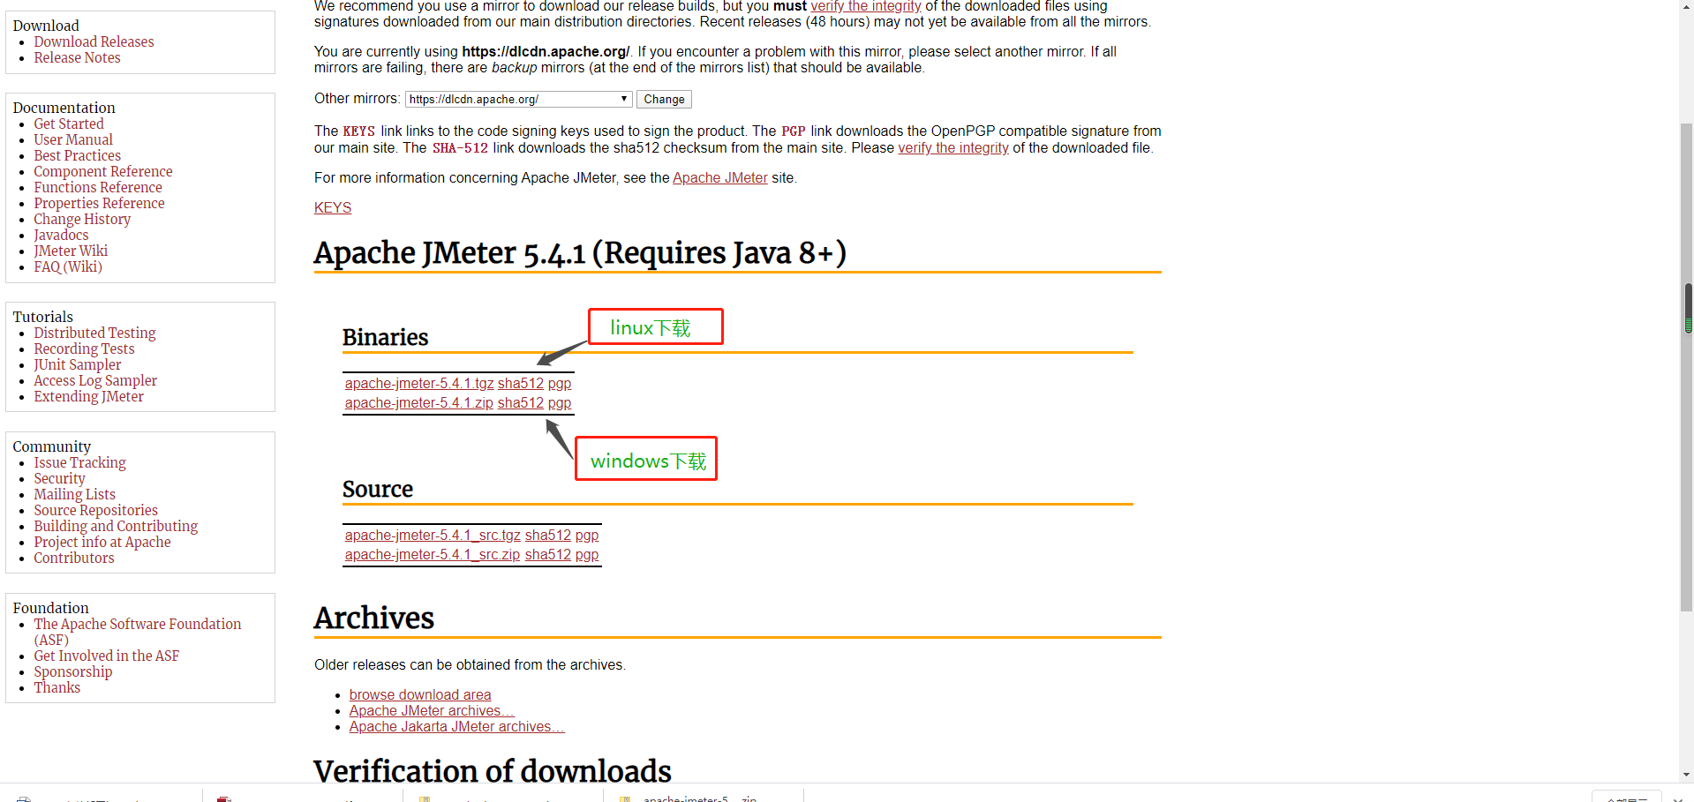1694x802 pixels.
Task: Open Distributed Testing tutorial
Action: (x=94, y=333)
